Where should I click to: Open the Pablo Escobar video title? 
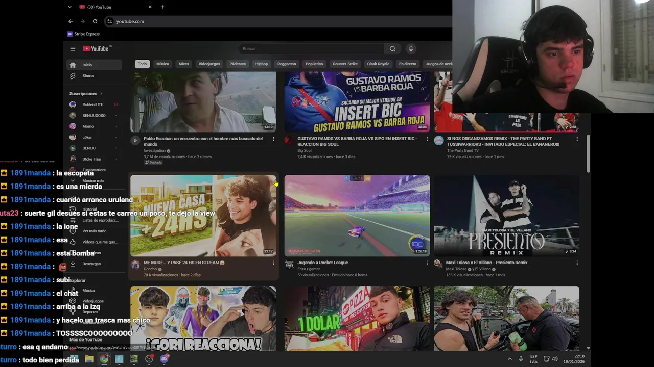click(203, 141)
